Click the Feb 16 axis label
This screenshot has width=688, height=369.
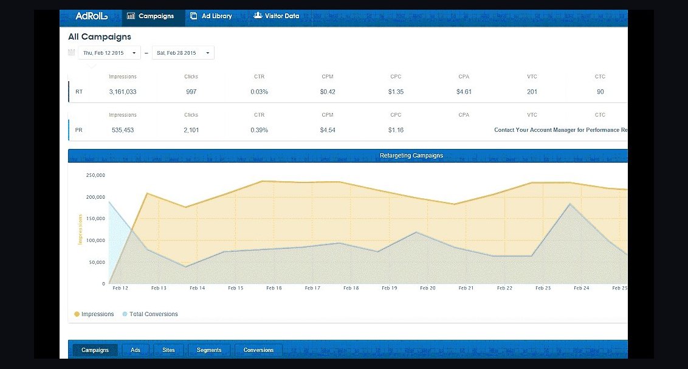(x=273, y=288)
